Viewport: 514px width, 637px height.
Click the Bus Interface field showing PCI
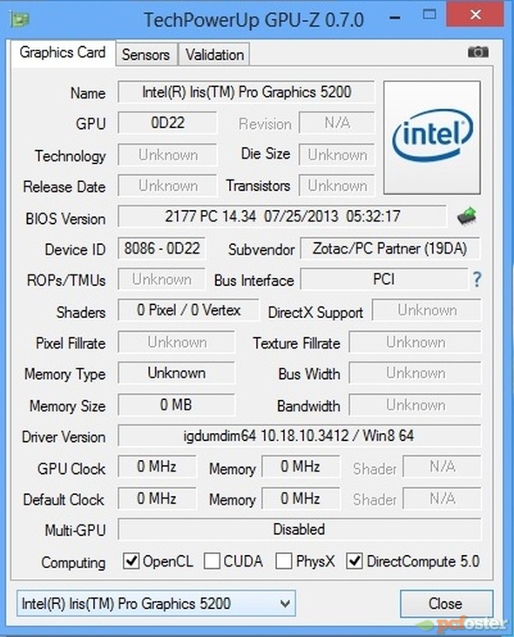click(384, 279)
